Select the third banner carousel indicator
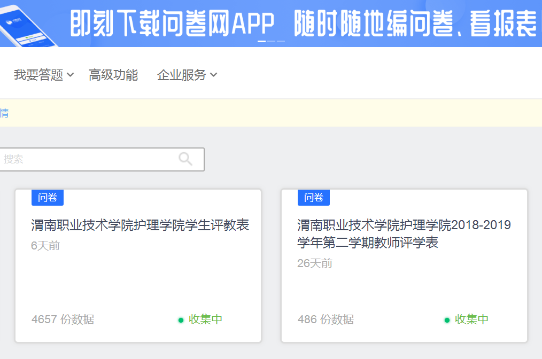This screenshot has height=359, width=542. point(281,42)
